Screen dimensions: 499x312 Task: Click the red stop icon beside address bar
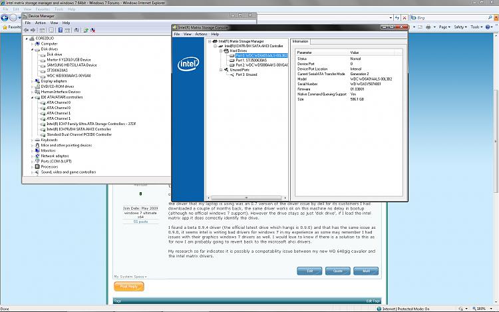click(405, 18)
